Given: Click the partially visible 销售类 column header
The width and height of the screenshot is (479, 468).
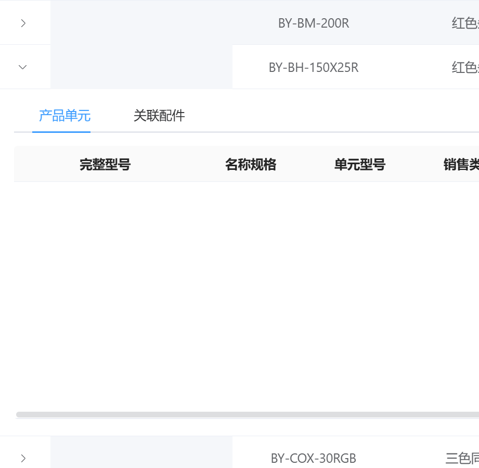Looking at the screenshot, I should point(461,165).
